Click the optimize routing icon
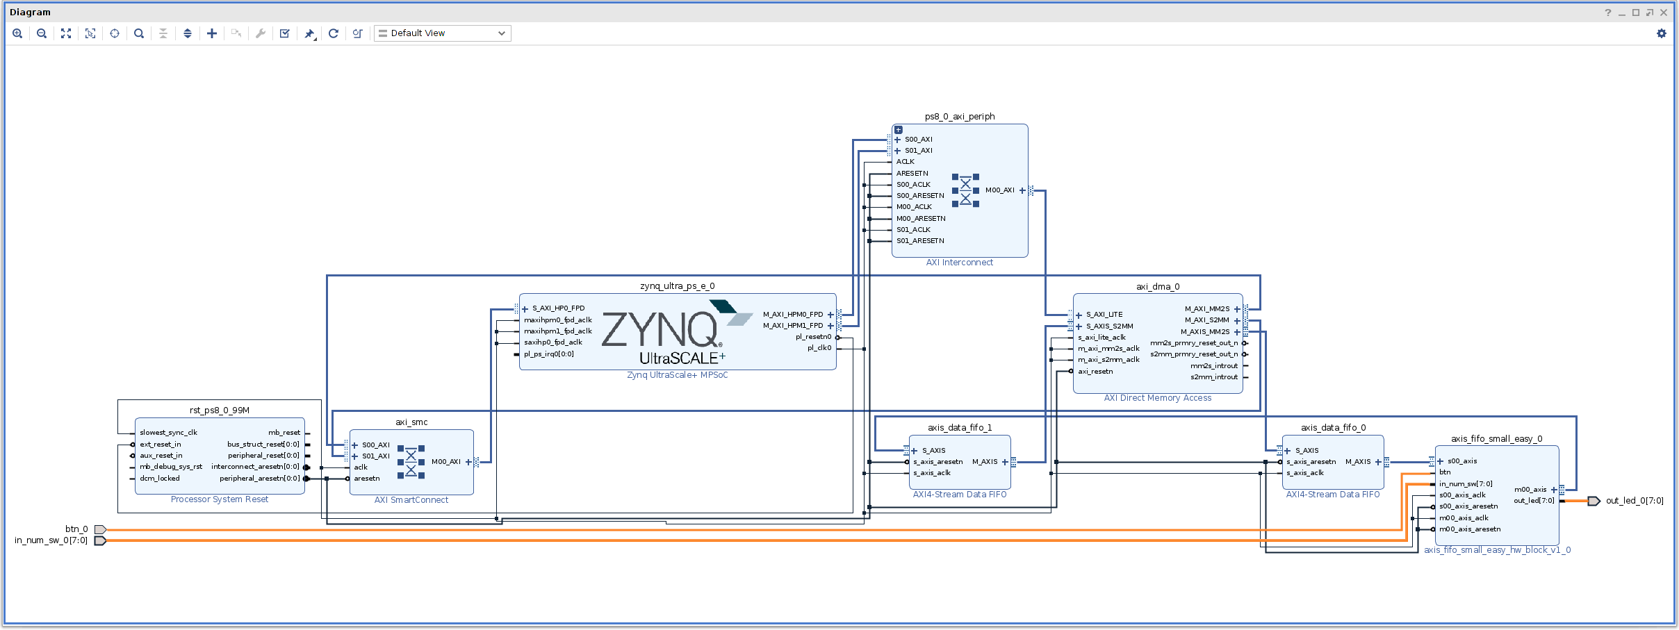This screenshot has height=630, width=1679. tap(358, 33)
